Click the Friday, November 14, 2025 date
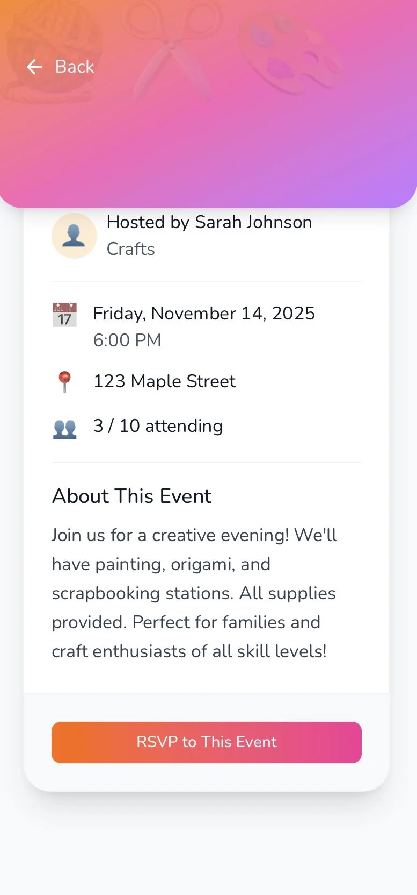 [204, 314]
